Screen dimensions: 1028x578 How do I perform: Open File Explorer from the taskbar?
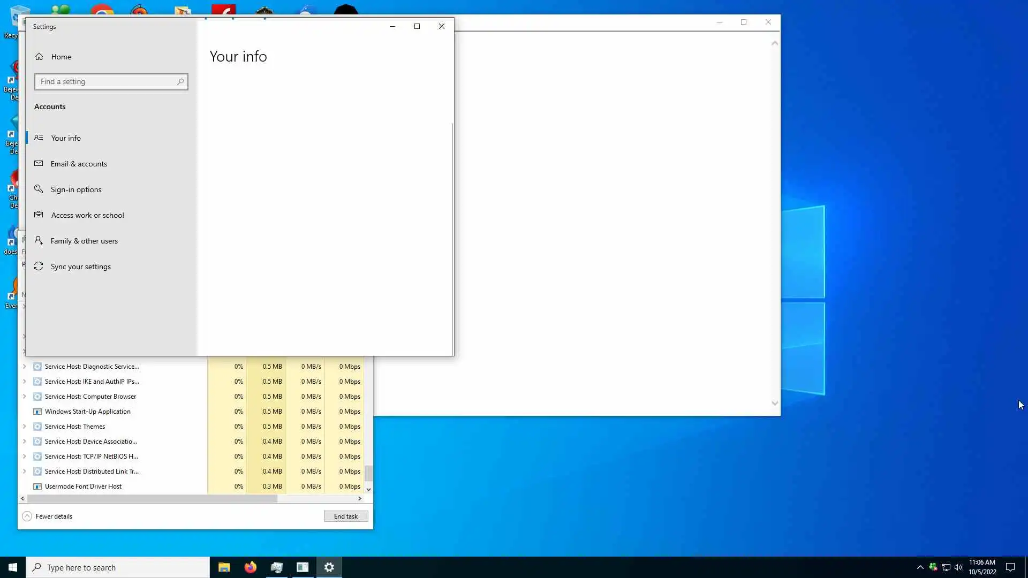(x=224, y=567)
